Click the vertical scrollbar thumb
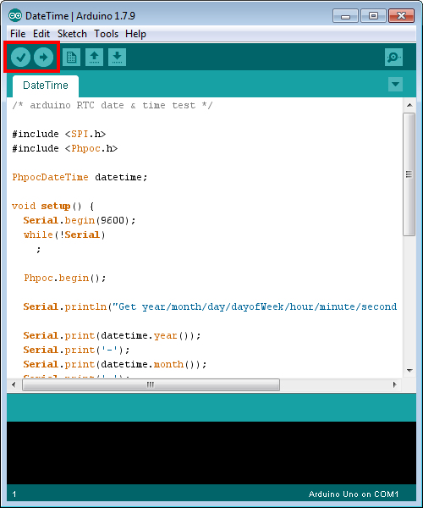The image size is (423, 508). pos(409,174)
